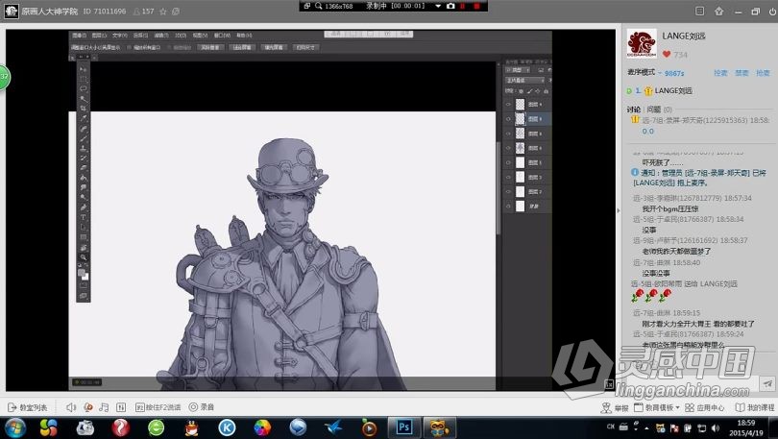This screenshot has height=439, width=778.
Task: Click the speaker icon in classroom bottom bar
Action: (x=71, y=407)
